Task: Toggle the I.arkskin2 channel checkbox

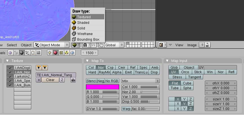Action: point(10,76)
